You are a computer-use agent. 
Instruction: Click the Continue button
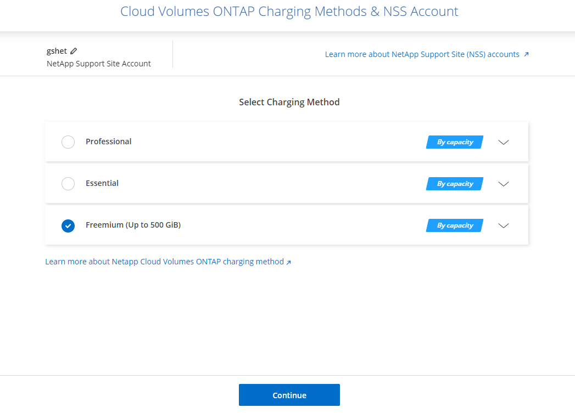pyautogui.click(x=289, y=395)
